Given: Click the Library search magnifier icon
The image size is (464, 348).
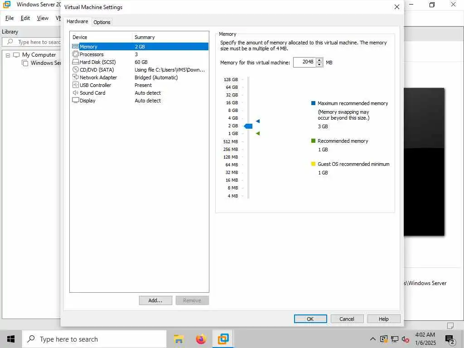Looking at the screenshot, I should [10, 42].
